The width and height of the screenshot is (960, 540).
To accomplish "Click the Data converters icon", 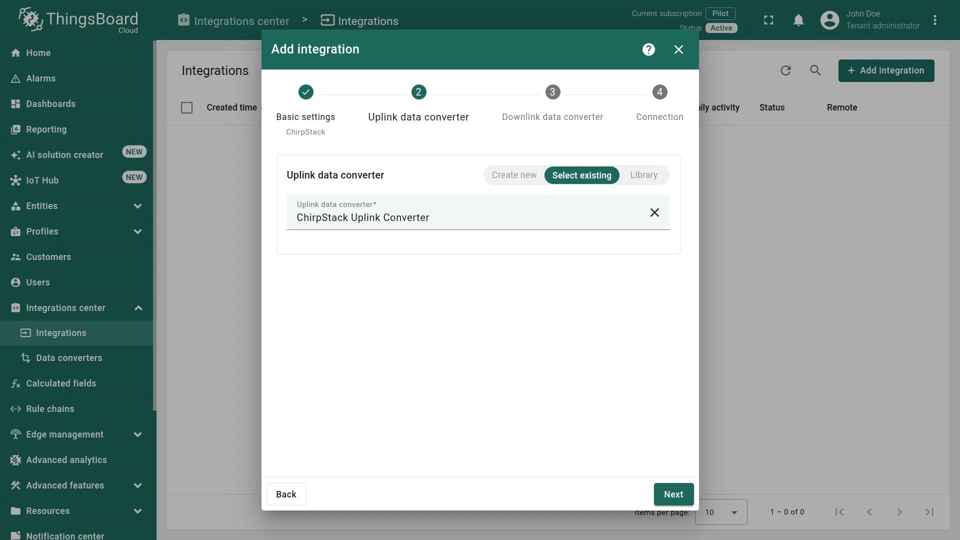I will coord(25,358).
